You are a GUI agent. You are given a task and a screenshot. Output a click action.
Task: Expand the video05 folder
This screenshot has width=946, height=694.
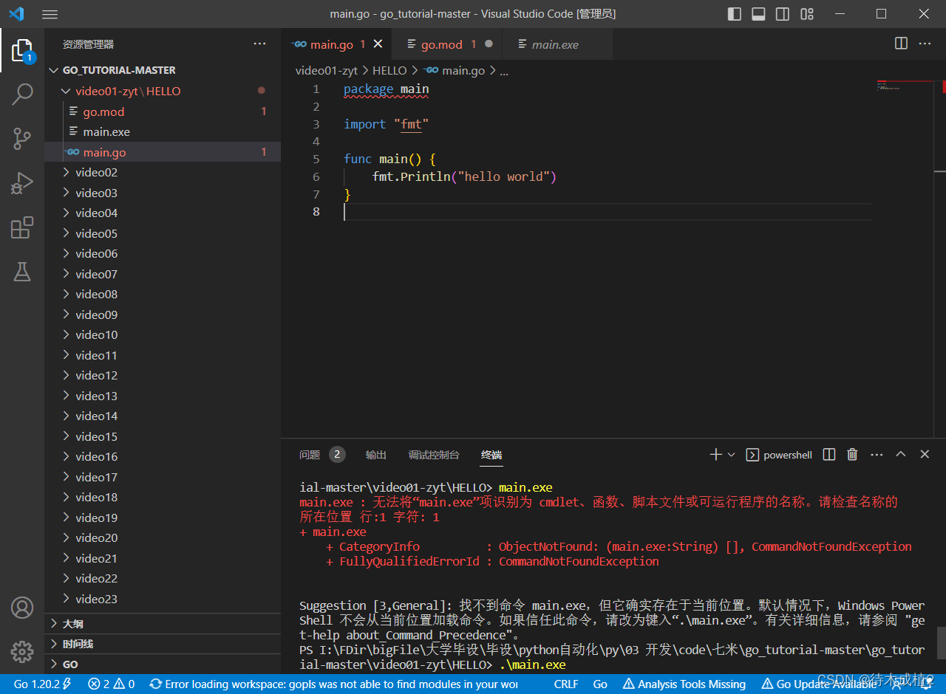[163, 233]
